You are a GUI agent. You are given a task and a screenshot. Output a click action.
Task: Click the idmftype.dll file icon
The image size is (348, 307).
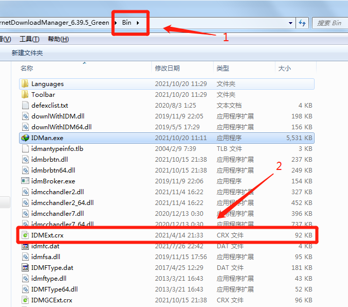click(x=25, y=278)
